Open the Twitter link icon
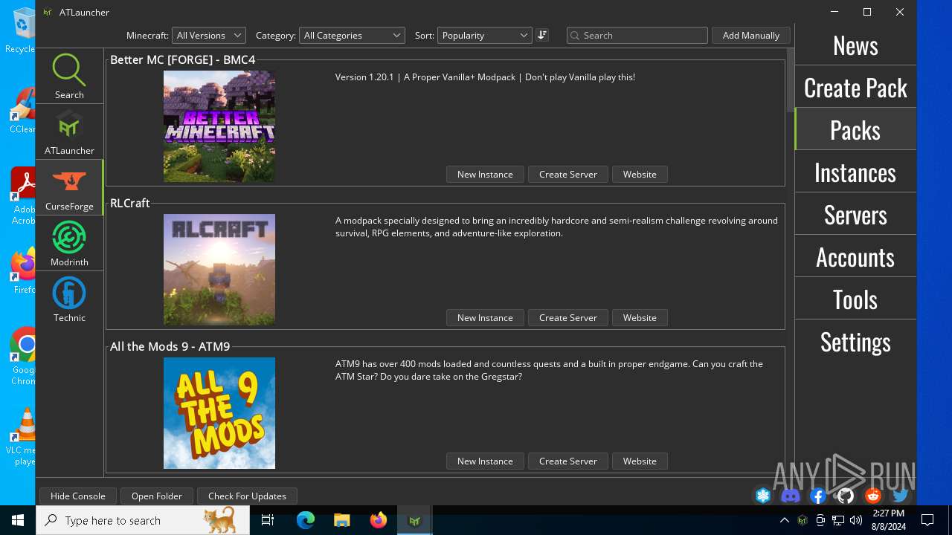 click(x=901, y=496)
